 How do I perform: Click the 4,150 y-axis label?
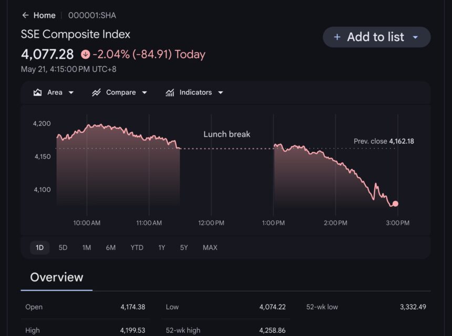(x=43, y=156)
